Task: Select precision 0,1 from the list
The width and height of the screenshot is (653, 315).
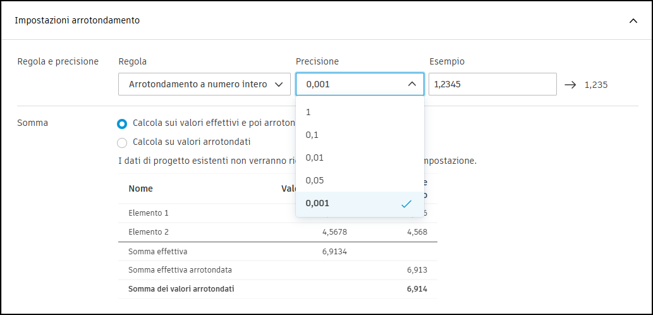Action: coord(359,135)
